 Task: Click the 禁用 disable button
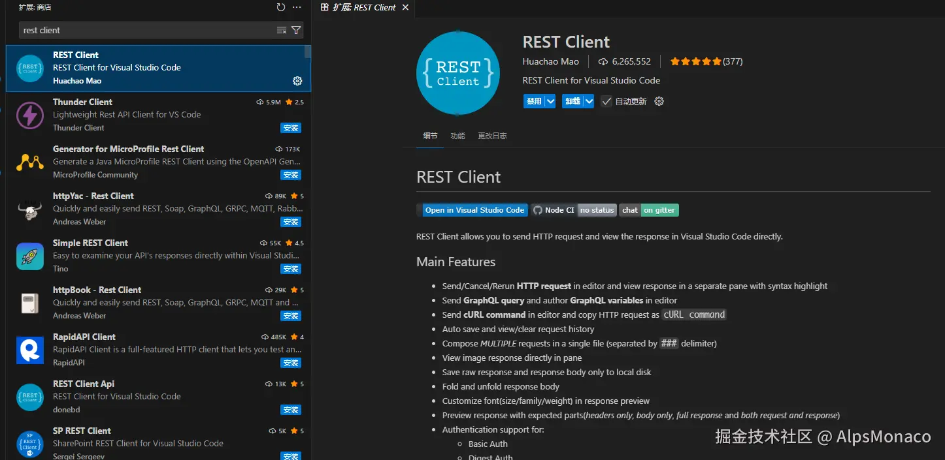(534, 101)
